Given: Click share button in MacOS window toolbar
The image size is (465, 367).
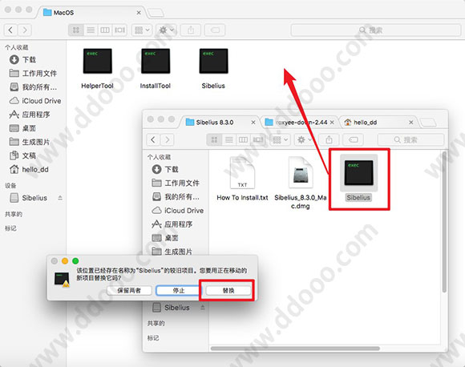Looking at the screenshot, I should coord(191,30).
